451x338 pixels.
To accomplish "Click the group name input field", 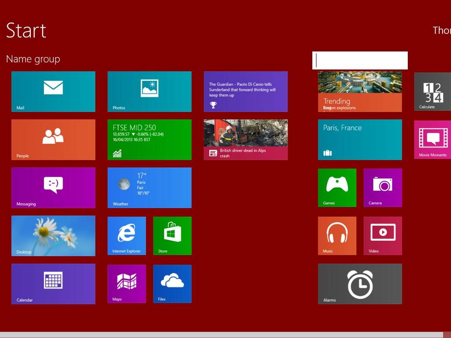I will [360, 60].
